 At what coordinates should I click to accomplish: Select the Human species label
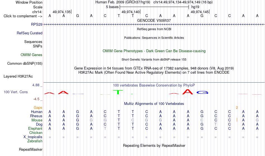point(37,112)
